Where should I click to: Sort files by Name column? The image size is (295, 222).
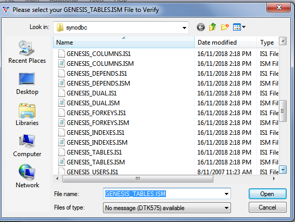(x=124, y=43)
